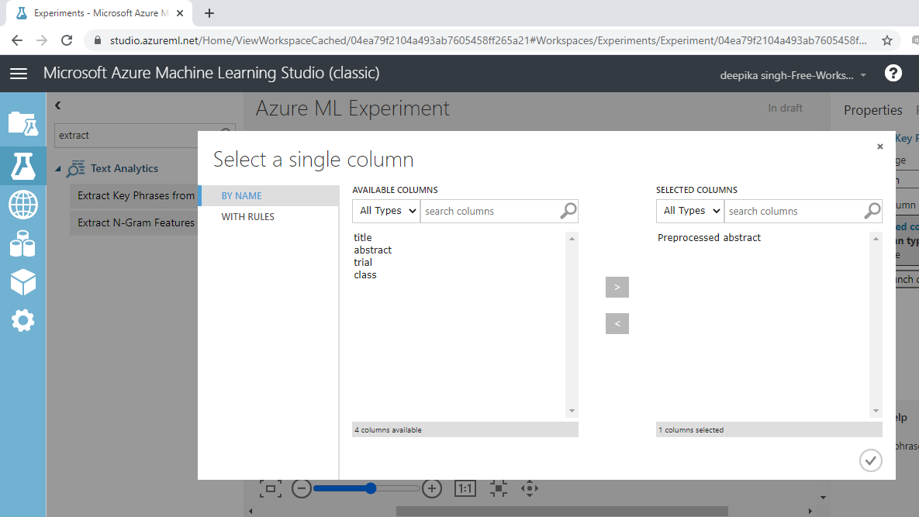Click the center canvas icon

498,488
